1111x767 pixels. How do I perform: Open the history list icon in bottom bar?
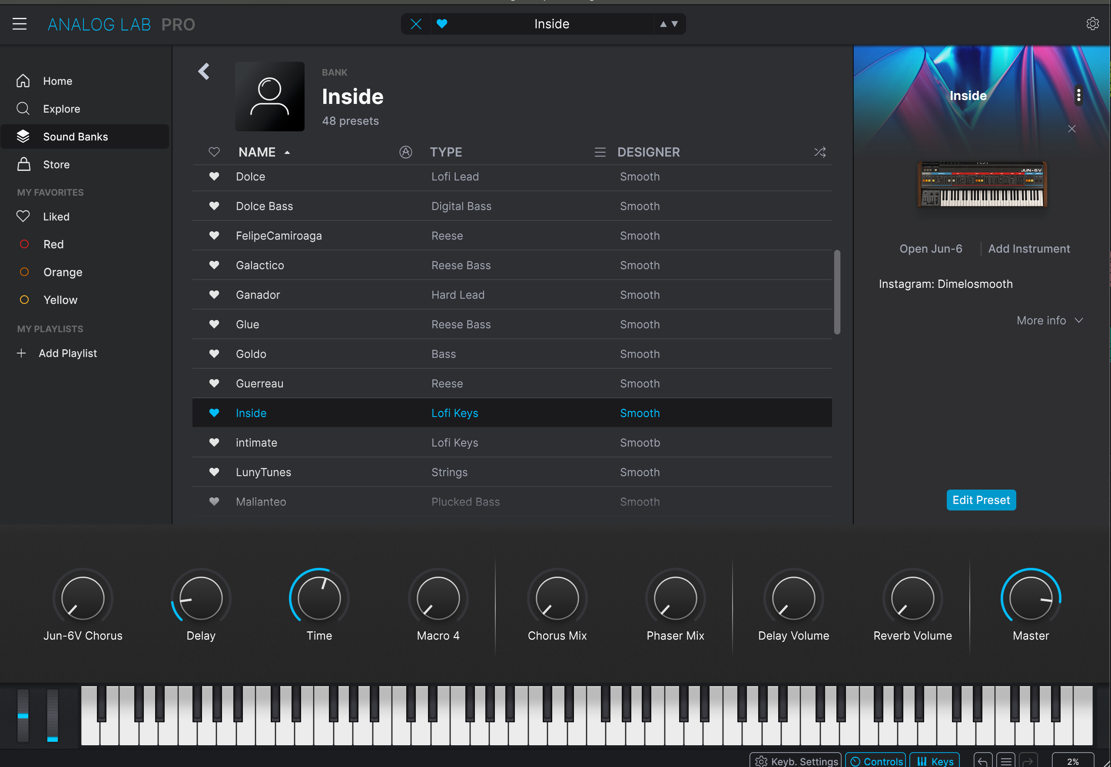(1005, 761)
